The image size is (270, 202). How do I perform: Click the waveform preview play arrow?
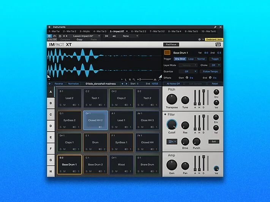coord(122,80)
